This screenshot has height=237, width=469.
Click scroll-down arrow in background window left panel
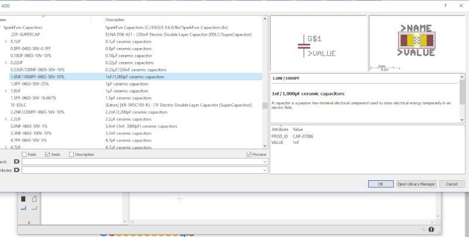pyautogui.click(x=125, y=221)
